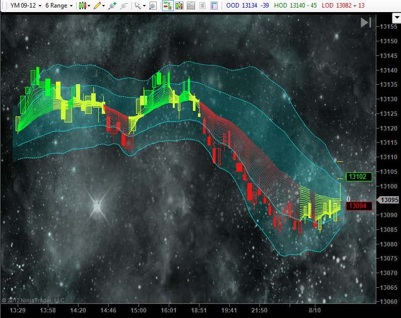This screenshot has width=401, height=318.
Task: Click the candlestick chart style icon
Action: click(82, 6)
